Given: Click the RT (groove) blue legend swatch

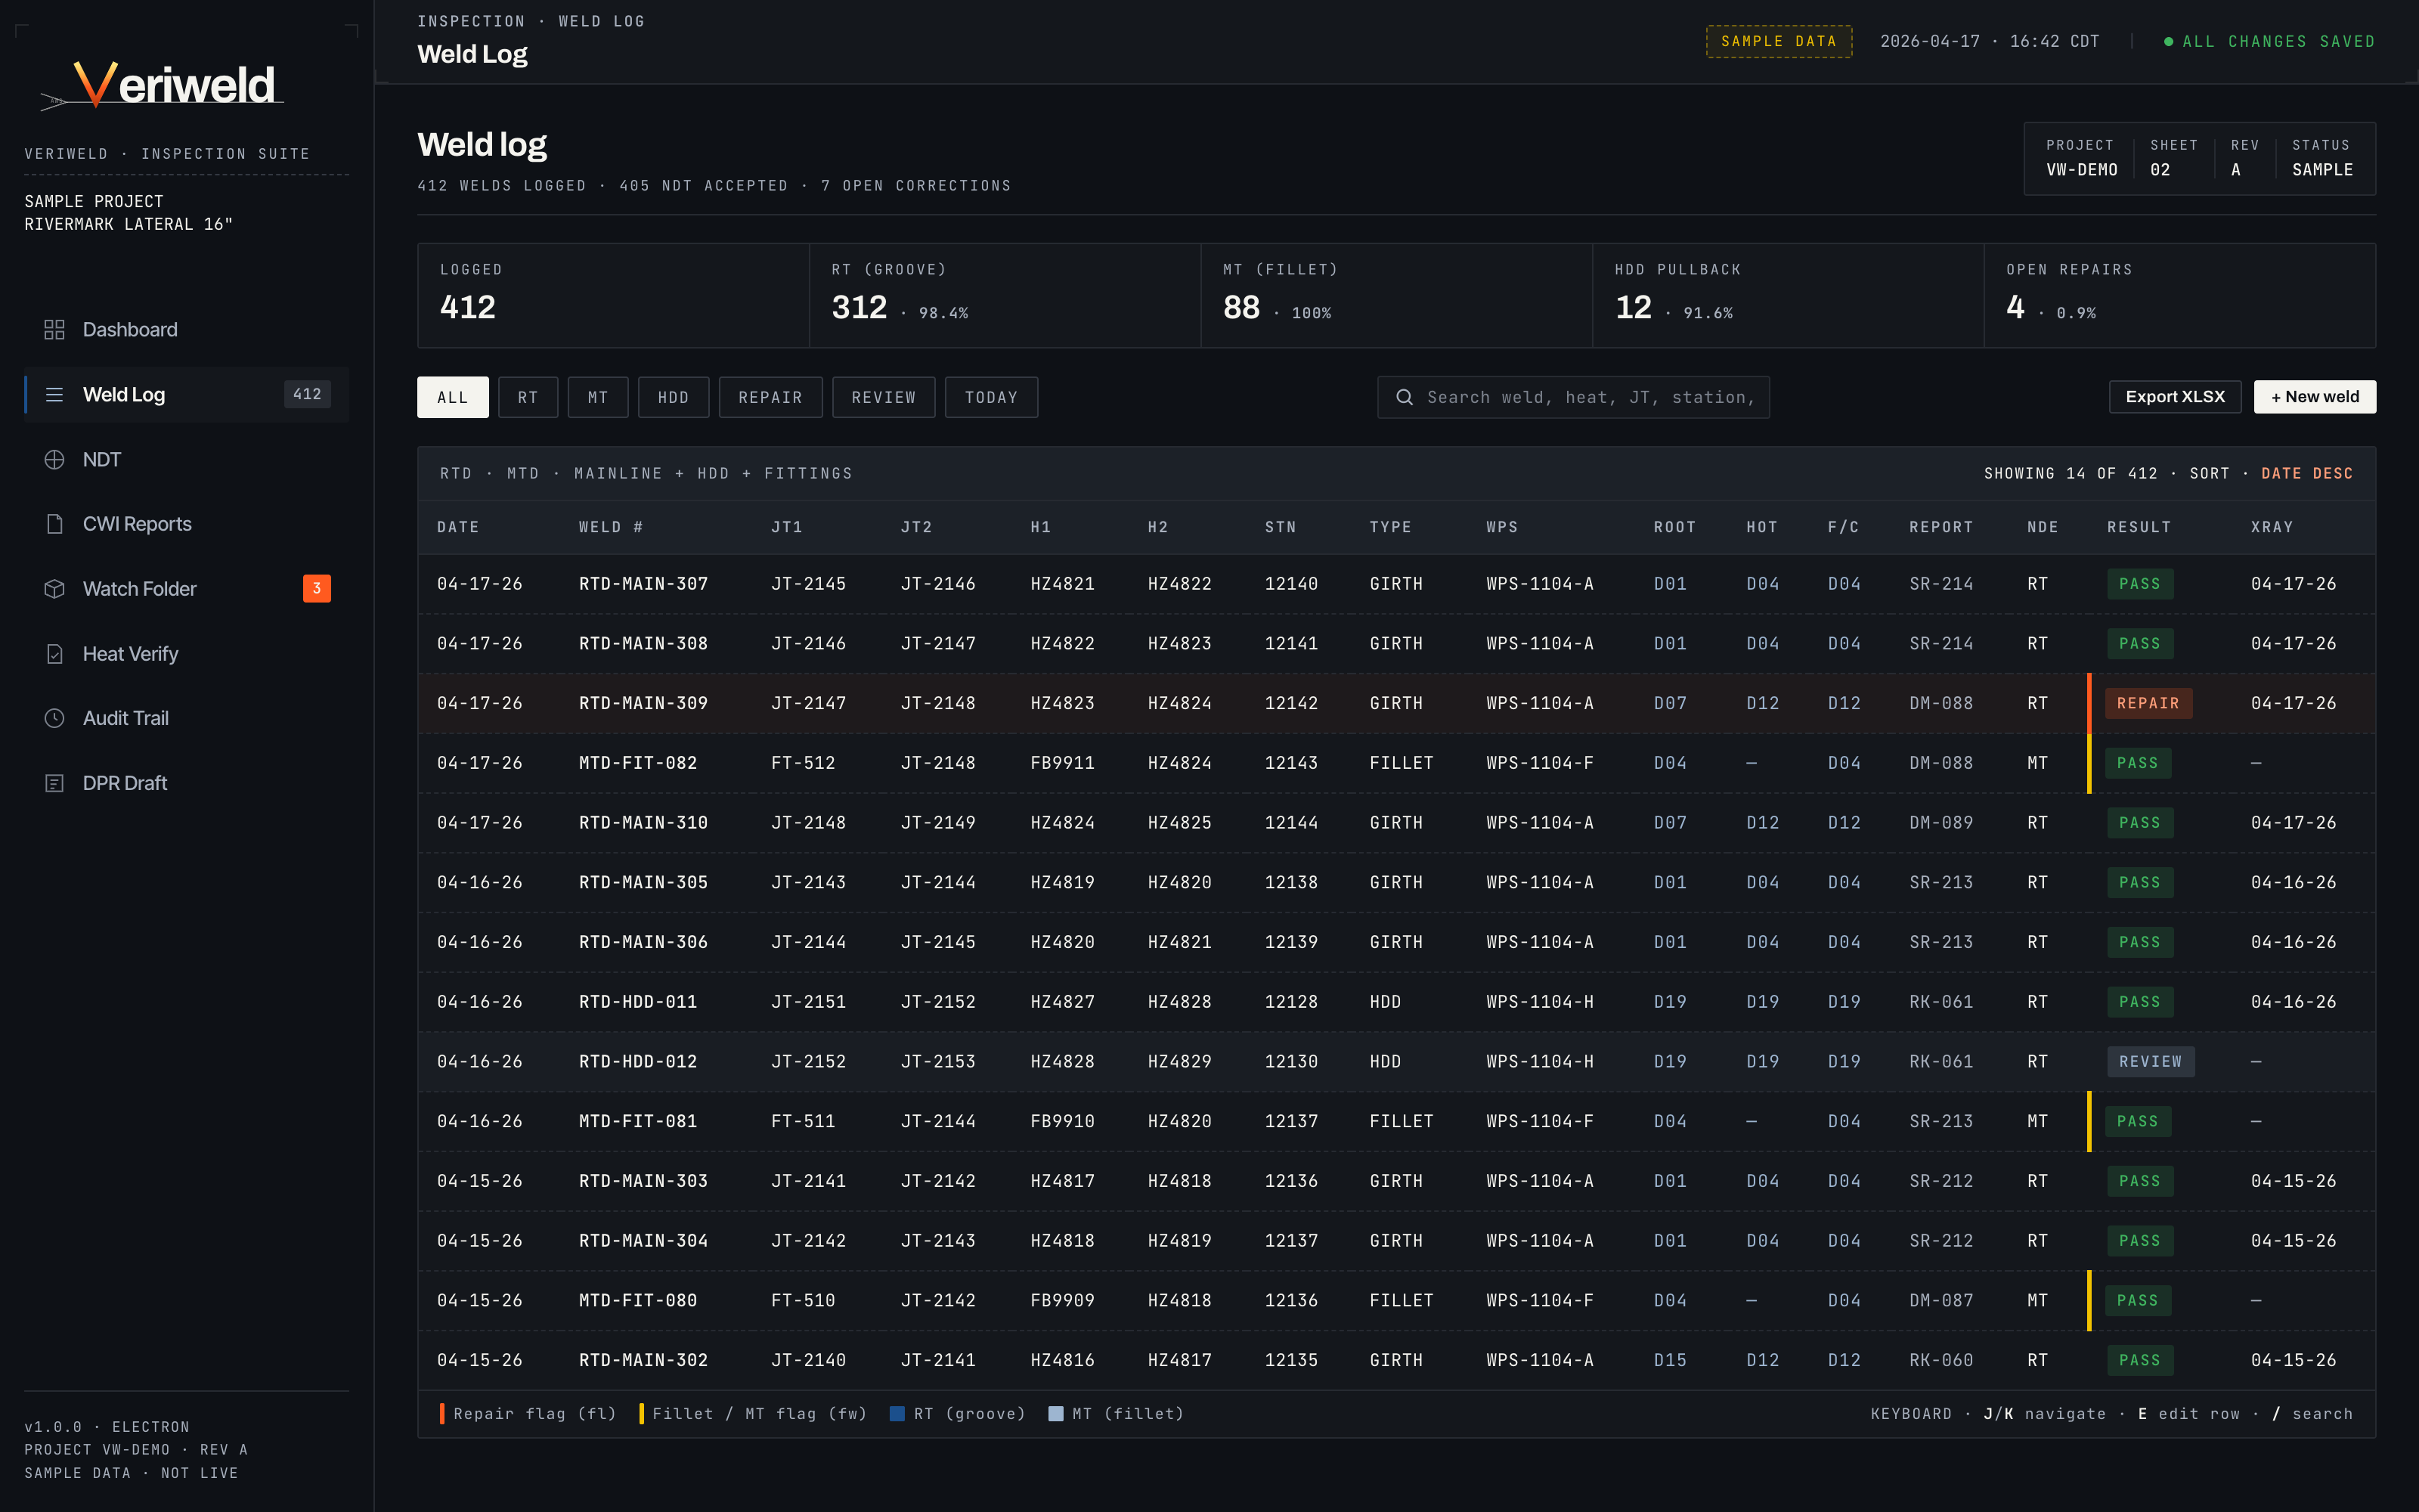Looking at the screenshot, I should 897,1414.
